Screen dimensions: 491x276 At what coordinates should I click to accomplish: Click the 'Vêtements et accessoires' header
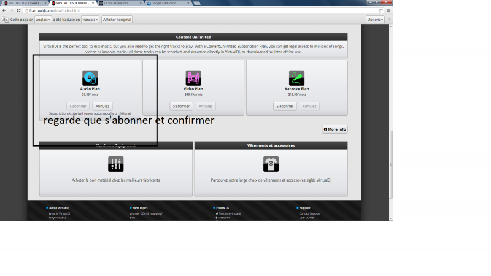click(271, 145)
